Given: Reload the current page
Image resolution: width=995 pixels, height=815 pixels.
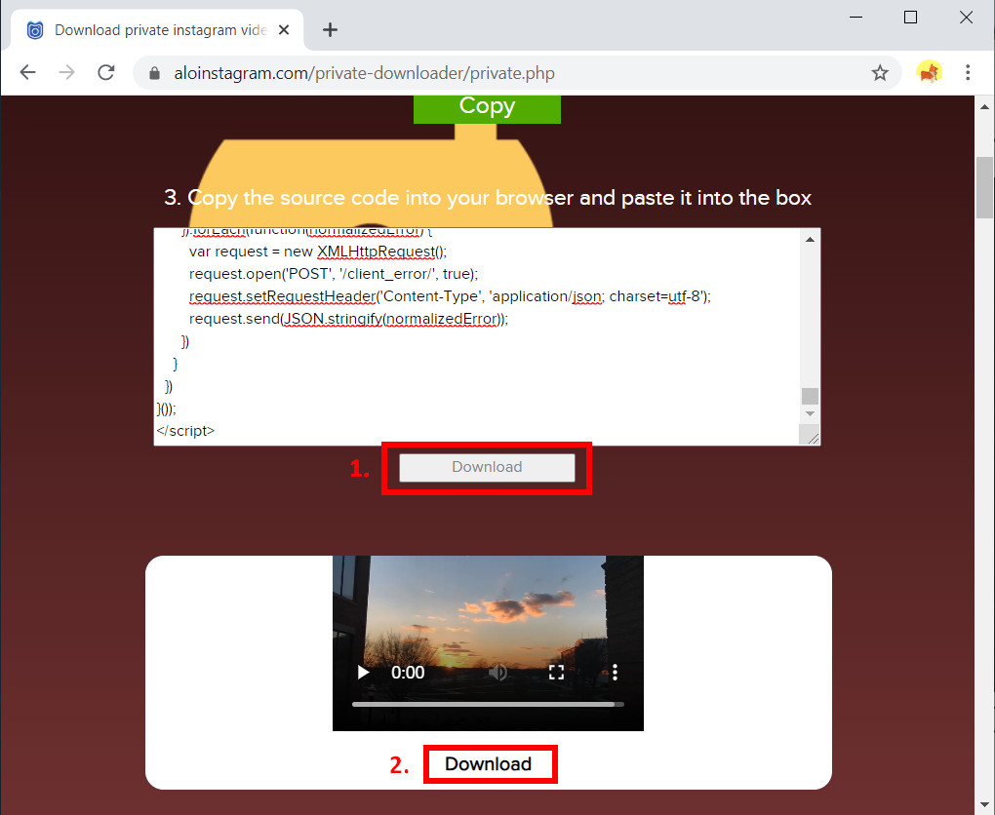Looking at the screenshot, I should click(x=106, y=73).
